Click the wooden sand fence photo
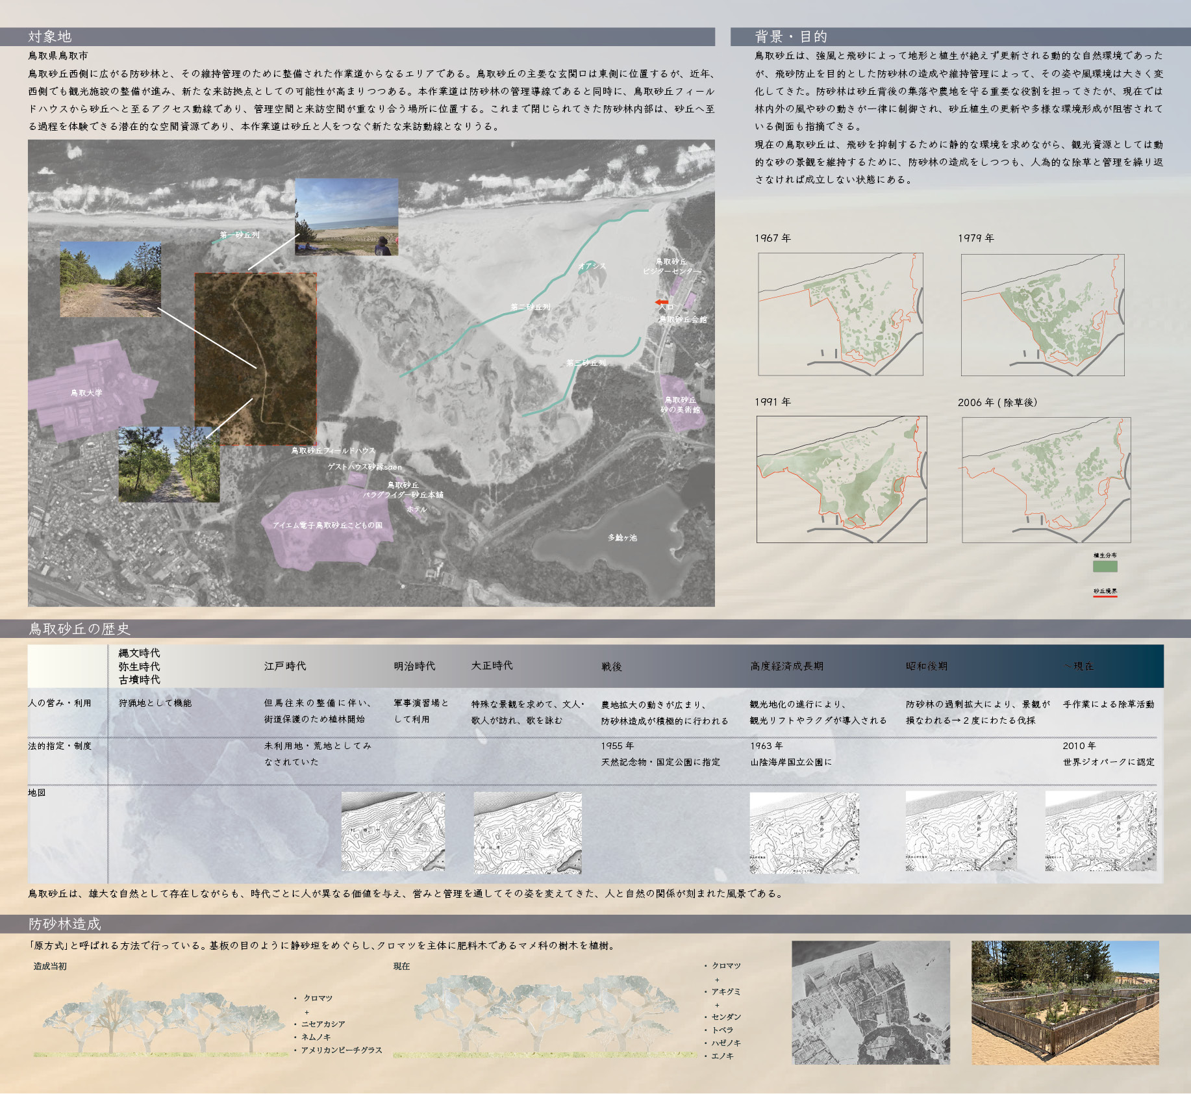This screenshot has height=1094, width=1191. (1065, 1002)
